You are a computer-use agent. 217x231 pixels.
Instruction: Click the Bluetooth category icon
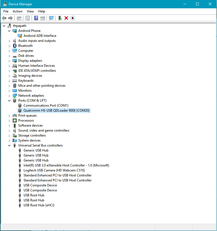click(x=15, y=46)
